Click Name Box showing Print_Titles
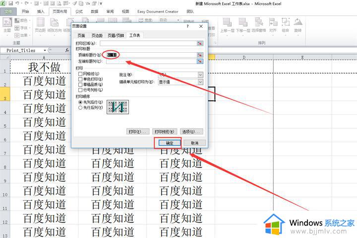 (x=22, y=50)
